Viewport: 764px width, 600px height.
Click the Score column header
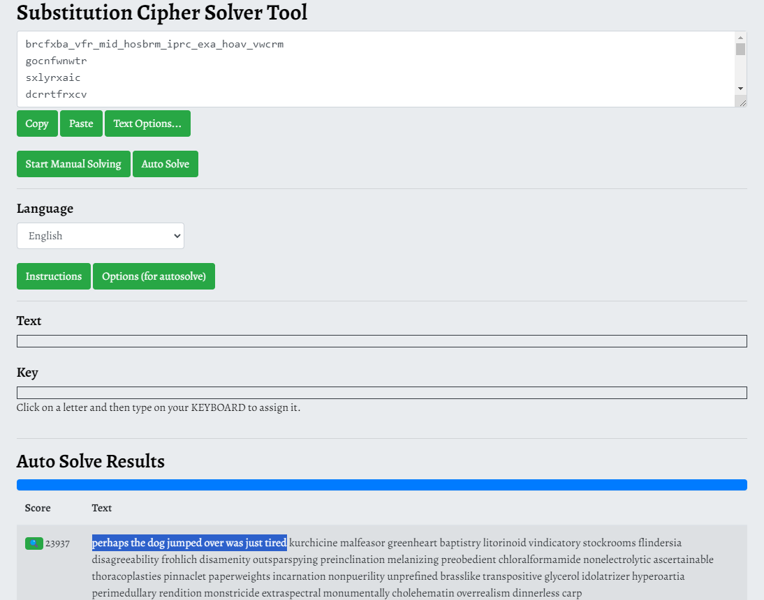(38, 508)
